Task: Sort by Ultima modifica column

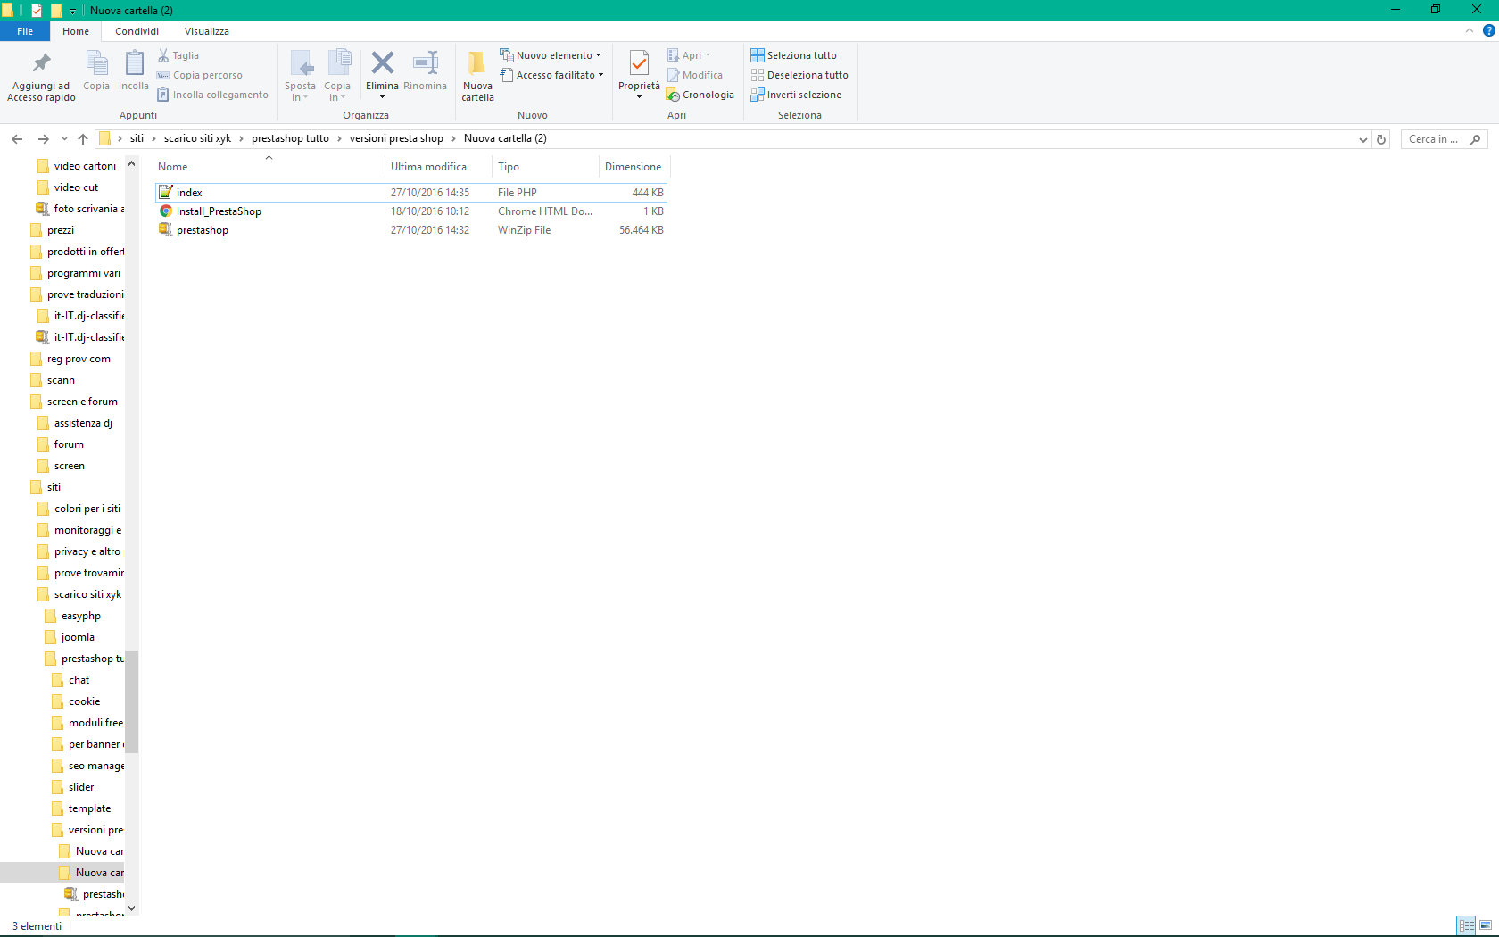Action: (x=438, y=167)
